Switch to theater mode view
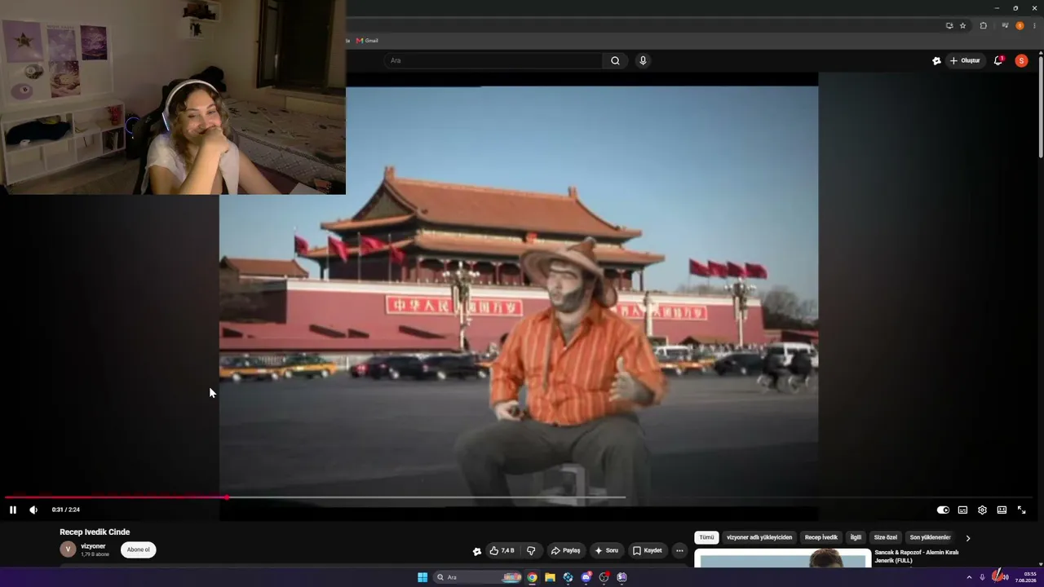 [x=1002, y=510]
